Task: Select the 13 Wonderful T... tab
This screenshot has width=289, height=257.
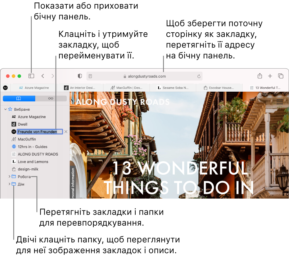Action: [x=266, y=88]
